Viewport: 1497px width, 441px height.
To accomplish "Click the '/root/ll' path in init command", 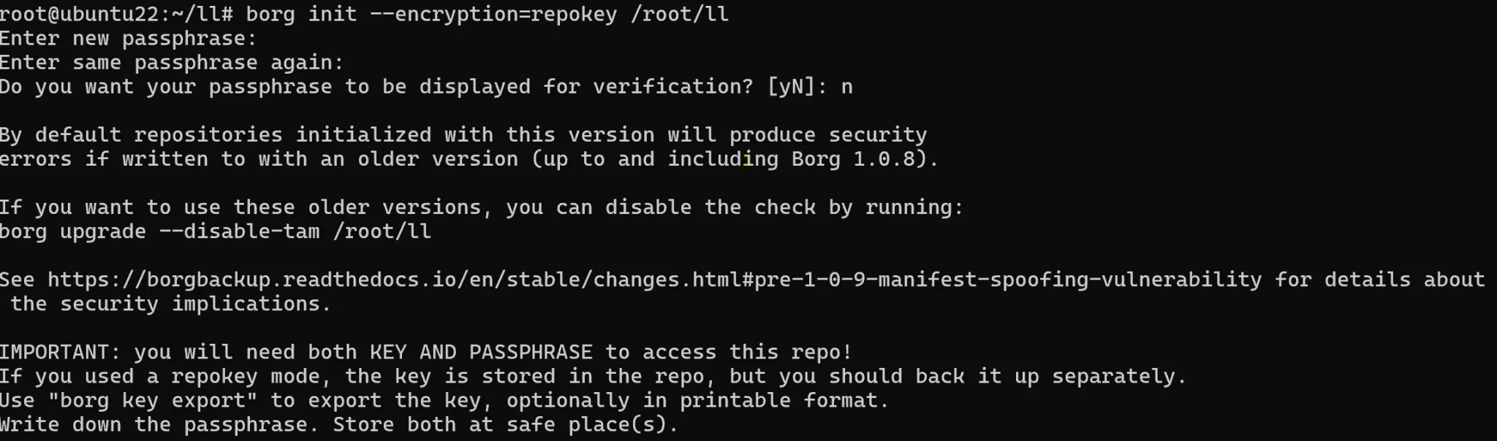I will (x=680, y=15).
